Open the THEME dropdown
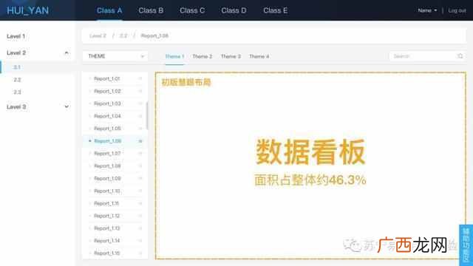 click(115, 56)
